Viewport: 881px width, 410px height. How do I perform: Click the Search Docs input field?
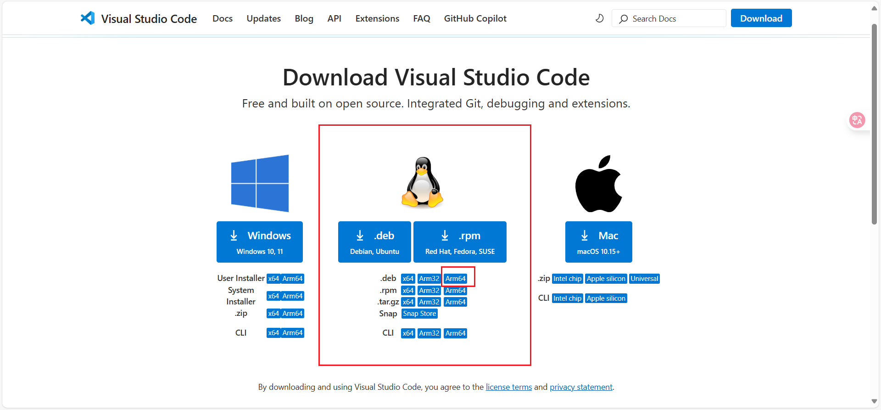click(x=669, y=18)
